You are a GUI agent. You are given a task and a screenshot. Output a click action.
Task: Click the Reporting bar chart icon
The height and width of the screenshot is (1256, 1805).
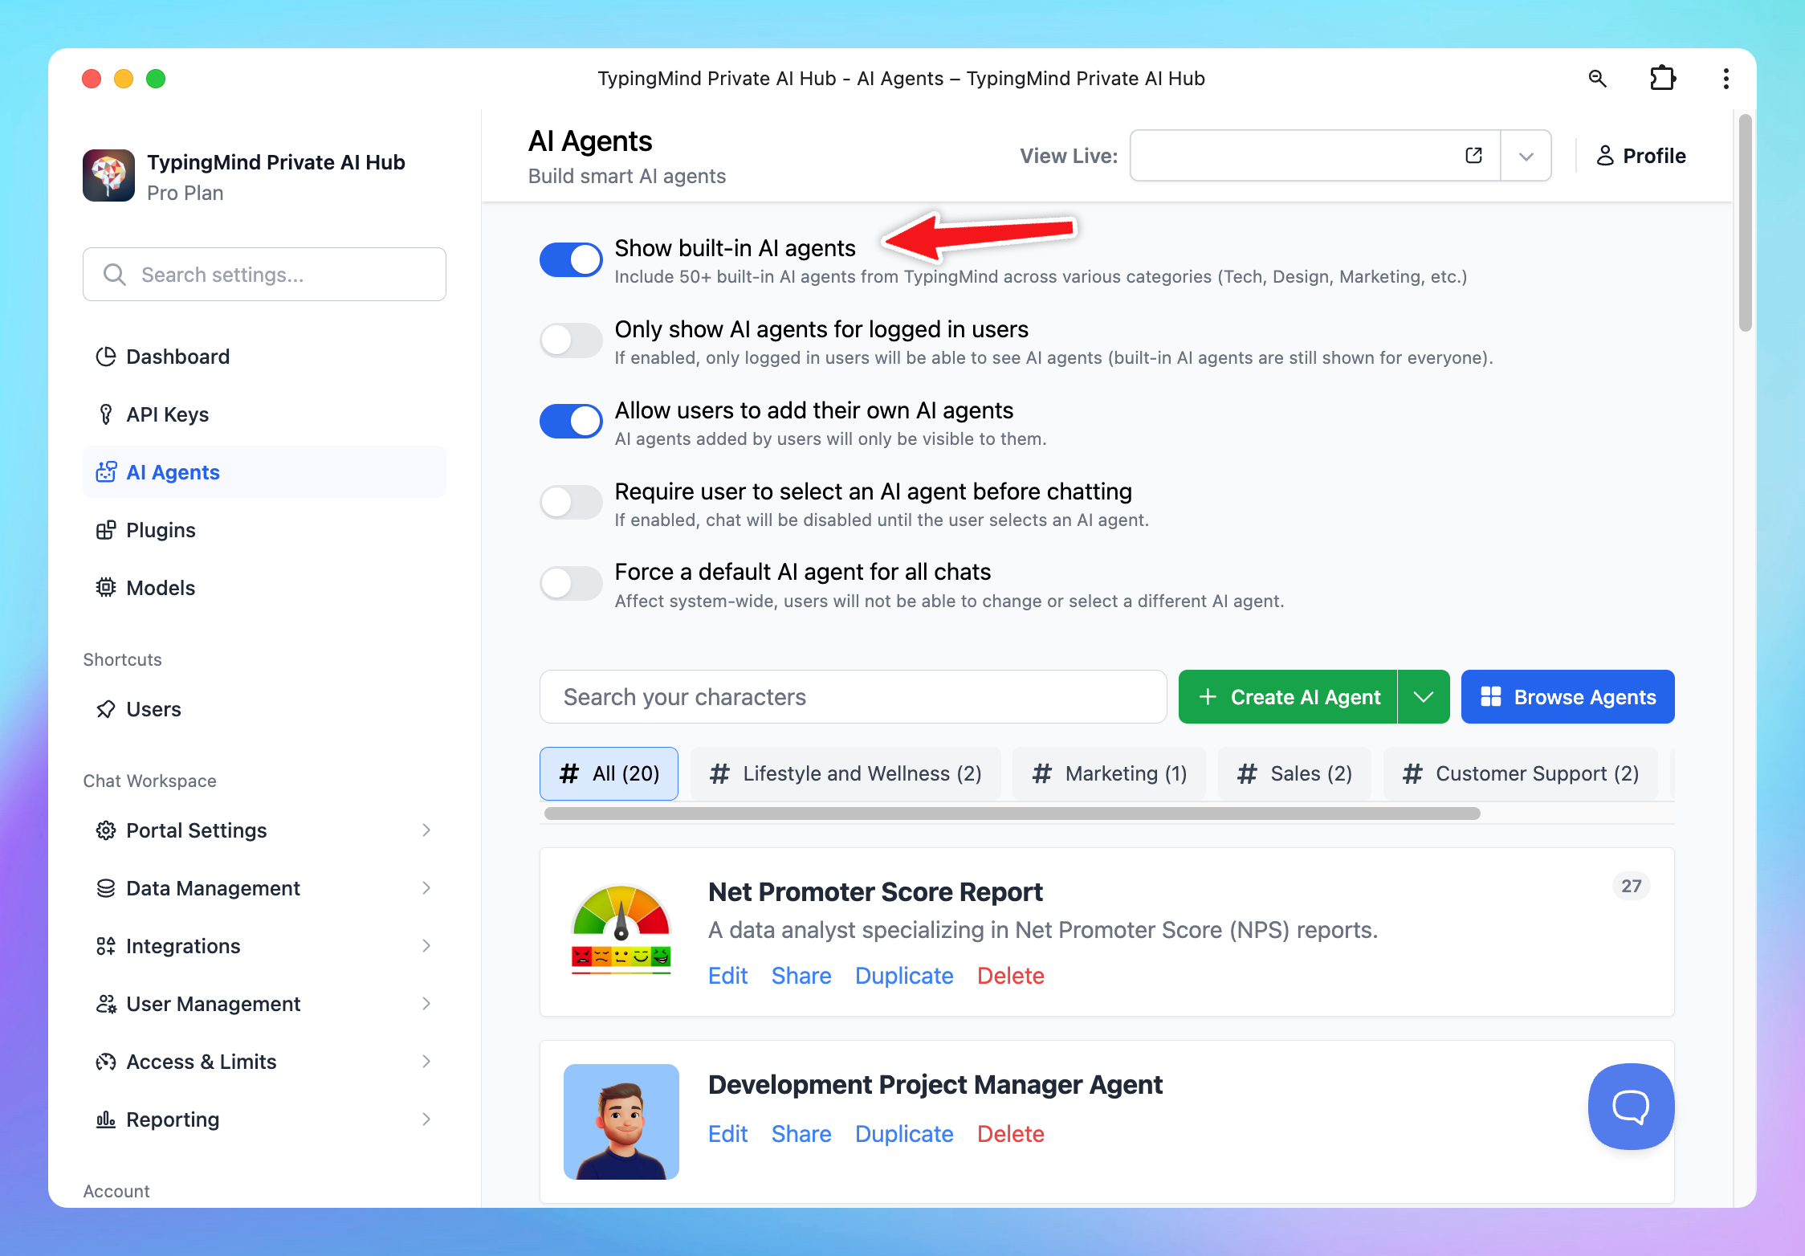[x=105, y=1119]
